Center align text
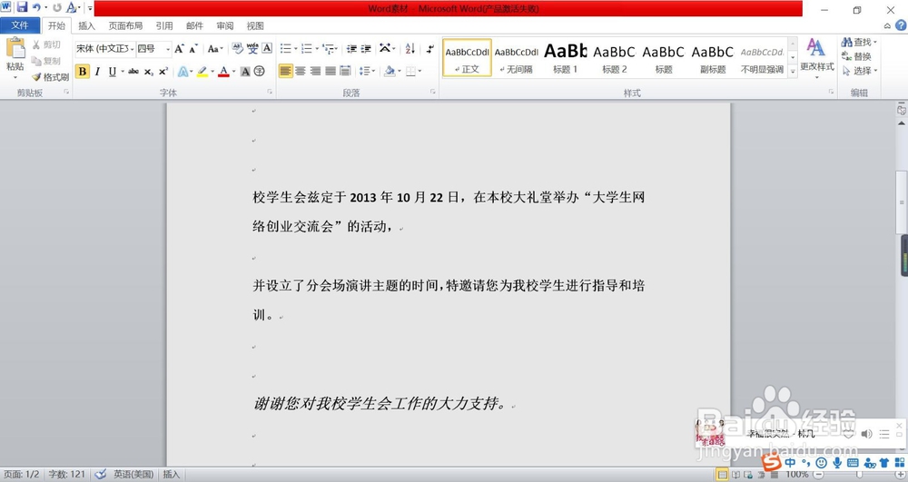The width and height of the screenshot is (908, 482). click(301, 71)
